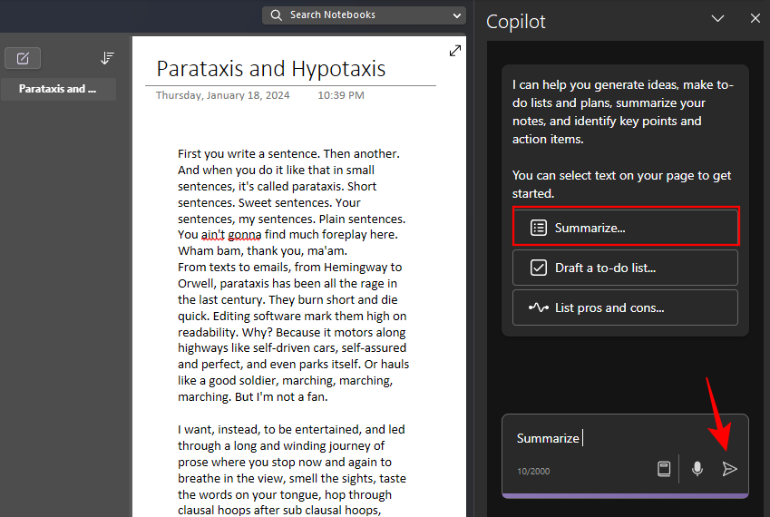
Task: Click the line "Wham bam, thank you, ma'am."
Action: (x=262, y=251)
